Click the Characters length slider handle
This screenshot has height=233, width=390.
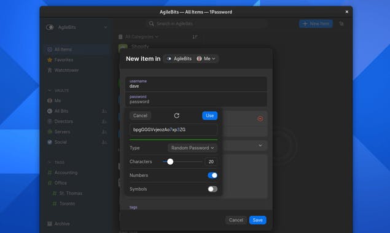click(x=170, y=162)
